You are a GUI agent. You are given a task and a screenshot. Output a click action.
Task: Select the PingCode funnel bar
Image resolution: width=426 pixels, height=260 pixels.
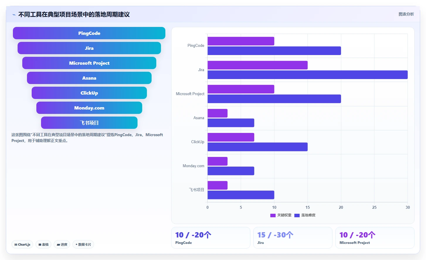pos(89,33)
